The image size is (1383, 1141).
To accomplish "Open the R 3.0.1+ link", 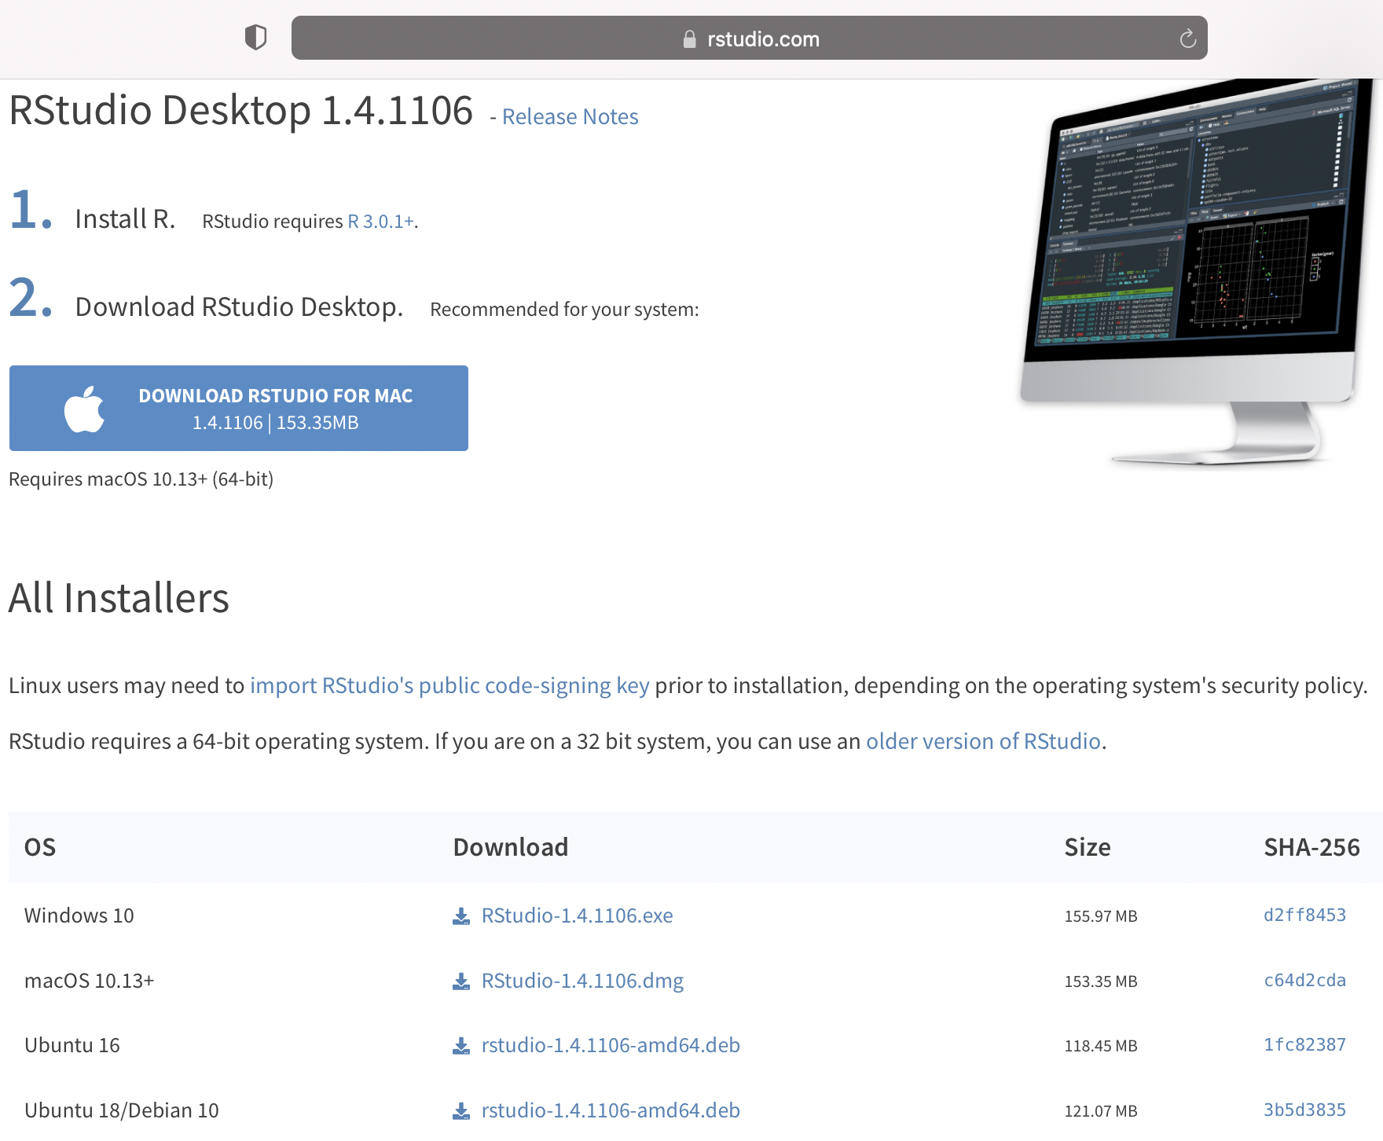I will (x=380, y=222).
